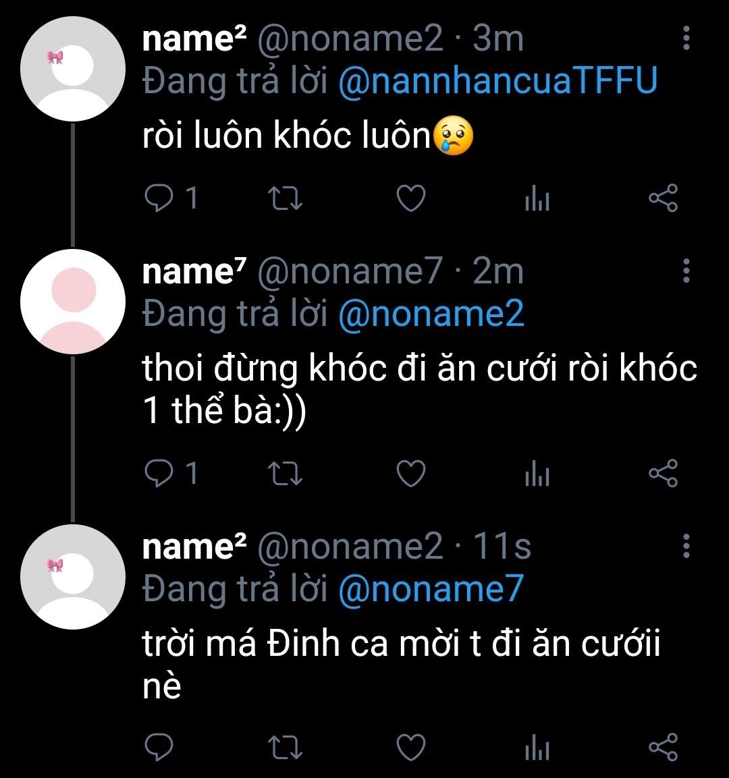Reply to the "thoi đừng khóc" tweet

coord(160,474)
